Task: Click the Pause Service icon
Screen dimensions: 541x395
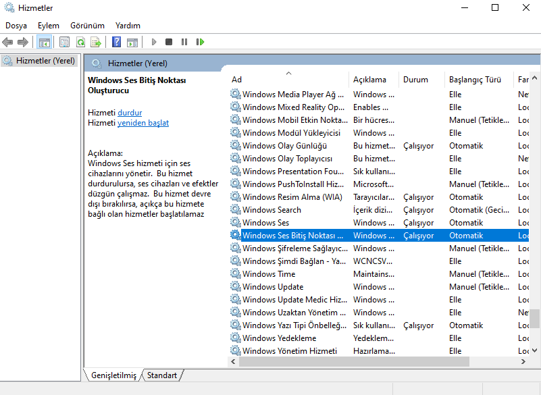Action: click(x=184, y=42)
